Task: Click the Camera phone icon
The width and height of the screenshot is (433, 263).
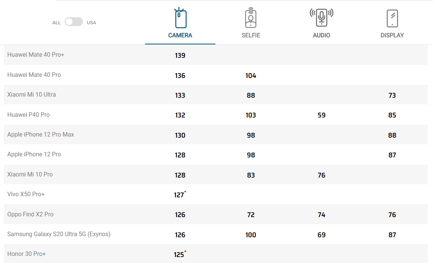Action: [x=180, y=18]
